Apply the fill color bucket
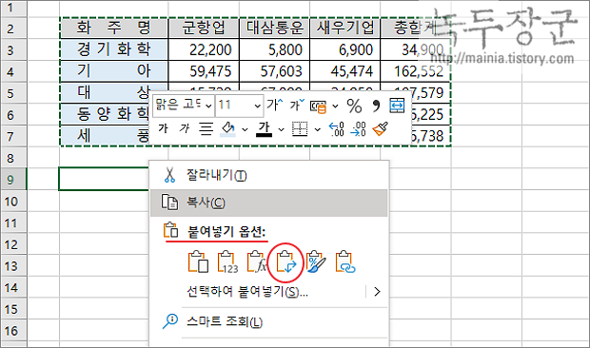The width and height of the screenshot is (590, 348). pos(228,129)
